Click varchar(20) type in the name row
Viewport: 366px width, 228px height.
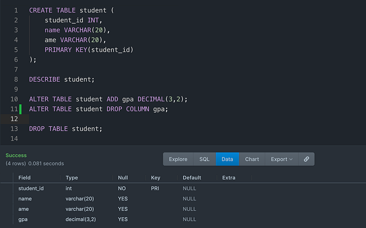80,198
